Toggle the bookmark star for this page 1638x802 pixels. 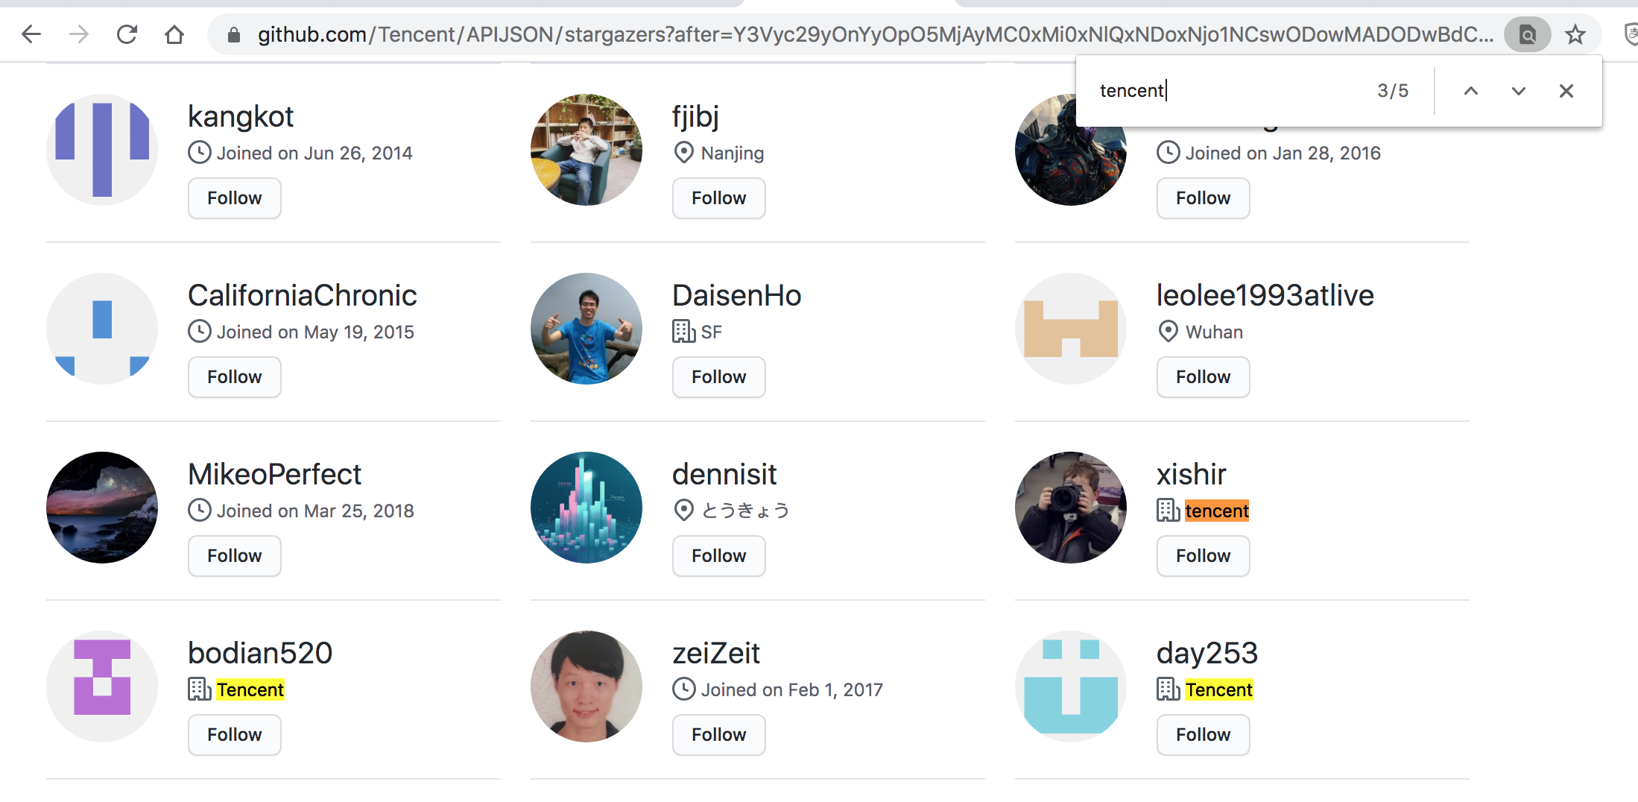point(1575,34)
